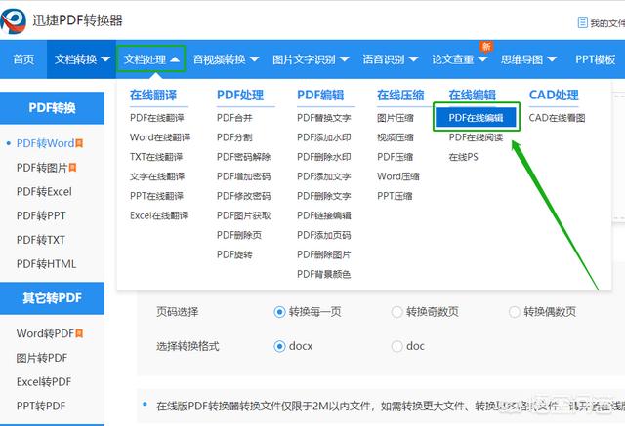Open Excel转PDF sidebar link
The height and width of the screenshot is (426, 625).
click(44, 382)
